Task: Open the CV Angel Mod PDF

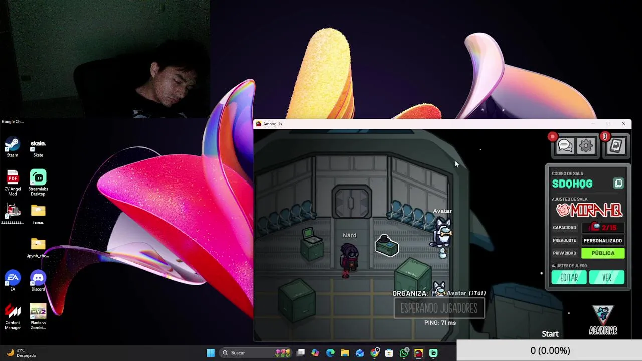Action: click(x=13, y=183)
